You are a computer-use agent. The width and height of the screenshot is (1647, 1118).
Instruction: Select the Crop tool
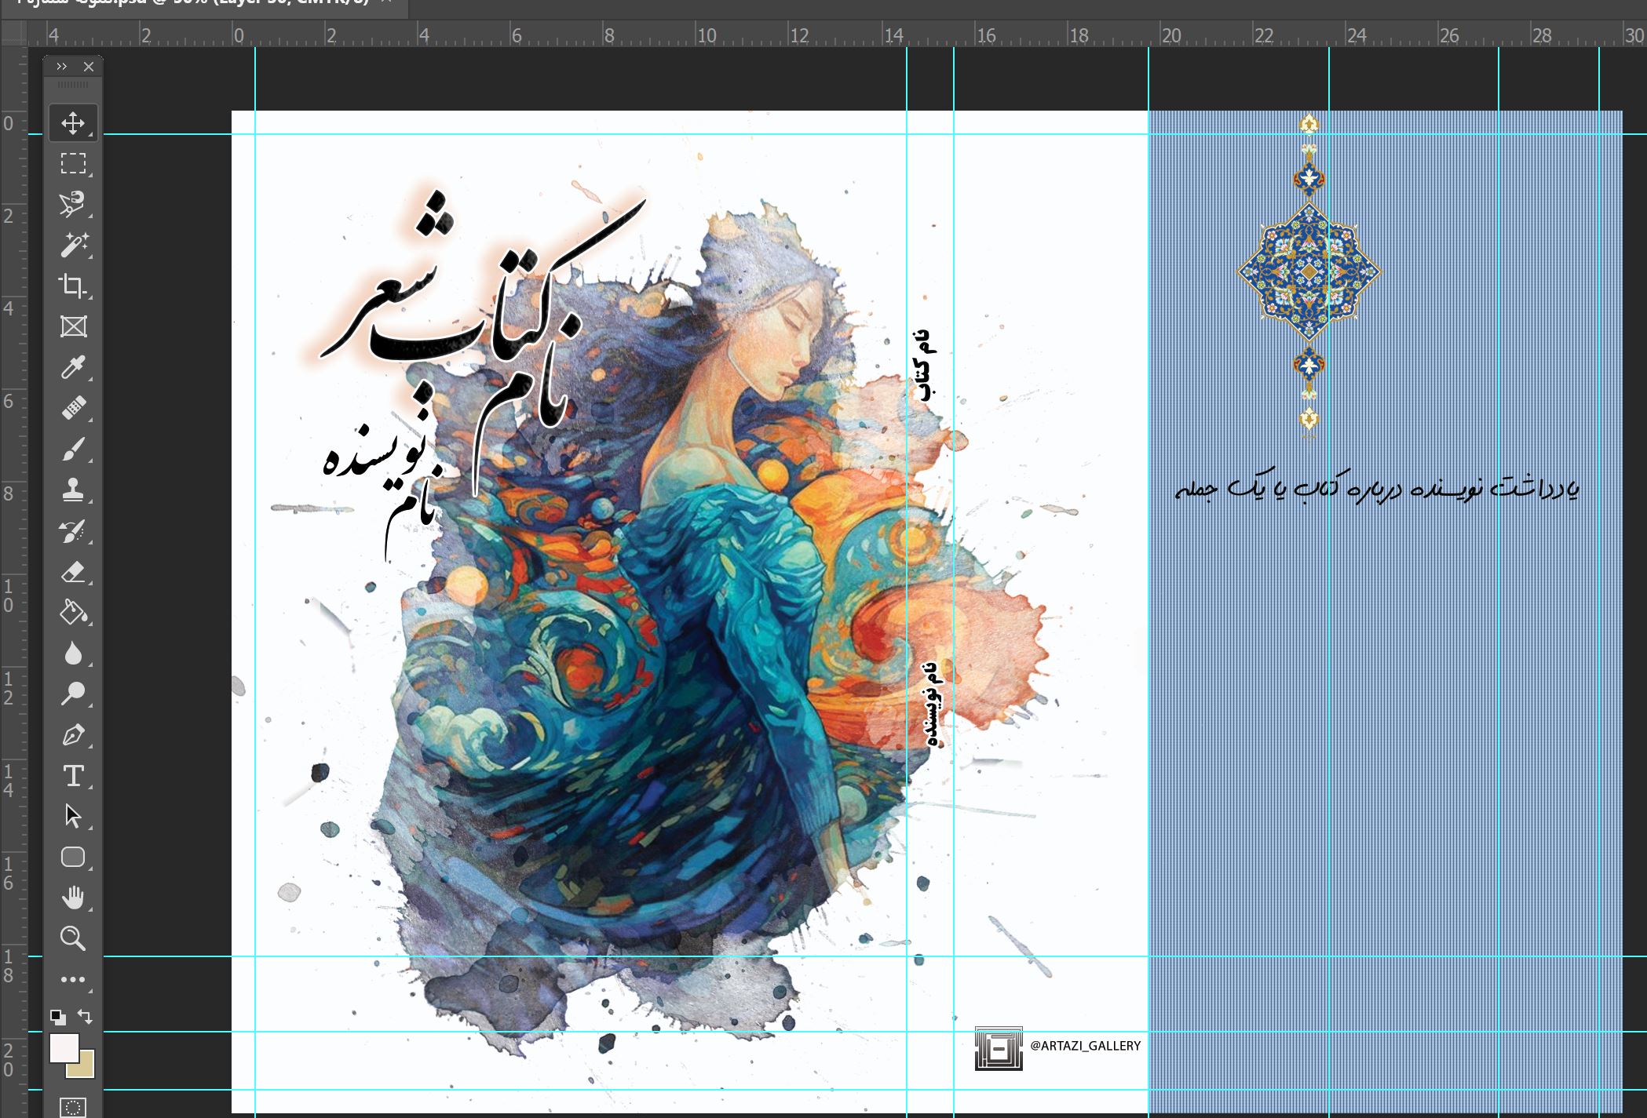[73, 286]
